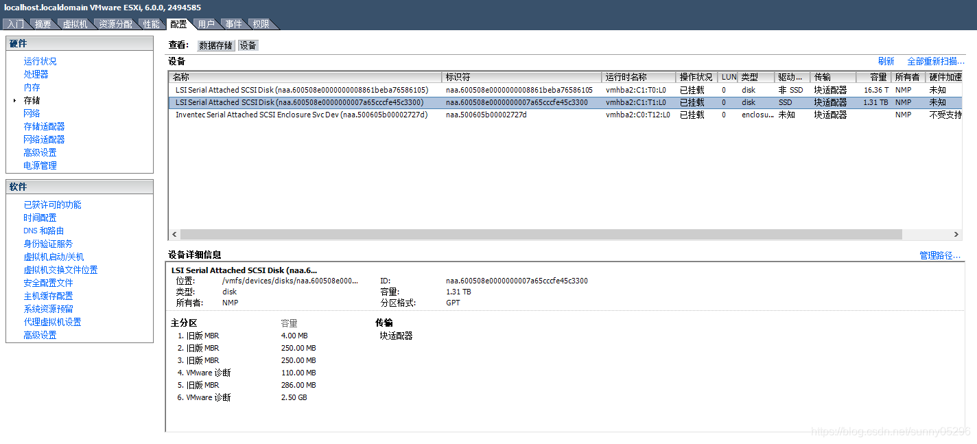Select the 16.36 T LSI SCSI disk row
This screenshot has height=444, width=977.
566,90
